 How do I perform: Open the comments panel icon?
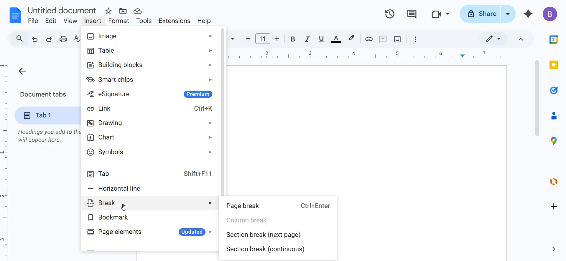point(412,14)
